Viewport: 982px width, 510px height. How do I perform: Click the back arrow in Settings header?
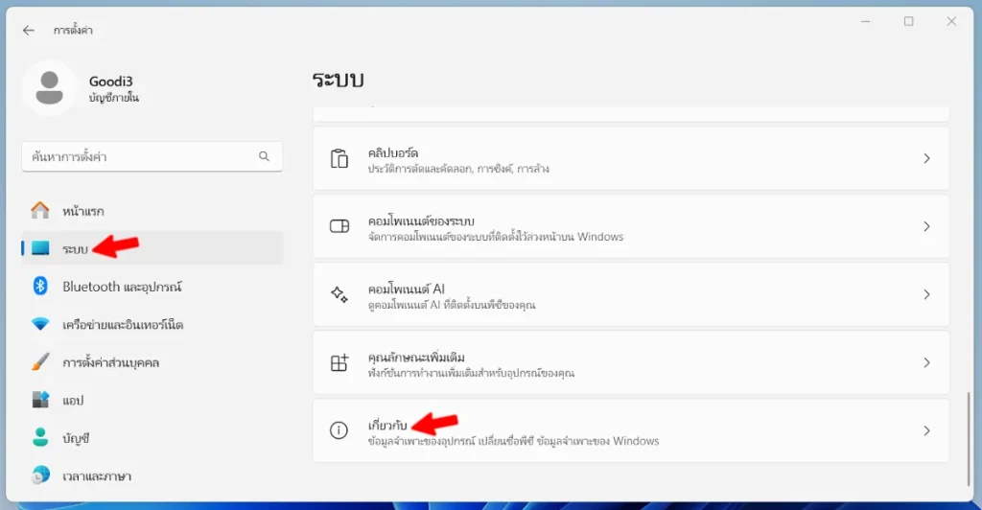click(29, 31)
